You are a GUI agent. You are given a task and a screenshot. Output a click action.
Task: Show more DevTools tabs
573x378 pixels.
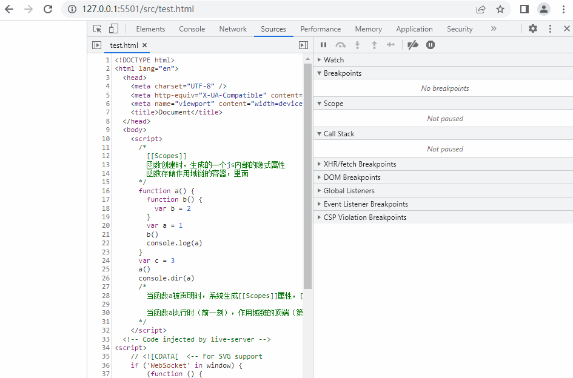click(x=494, y=28)
